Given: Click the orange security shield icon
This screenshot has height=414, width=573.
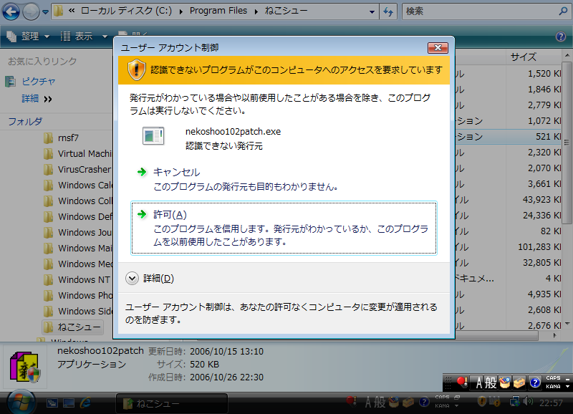Looking at the screenshot, I should (136, 70).
